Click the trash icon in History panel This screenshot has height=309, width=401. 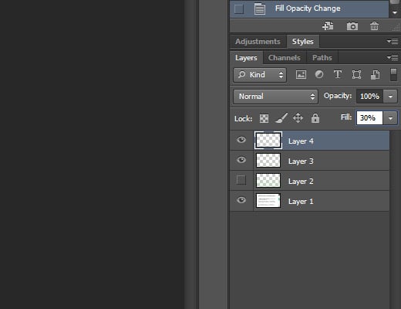(374, 26)
